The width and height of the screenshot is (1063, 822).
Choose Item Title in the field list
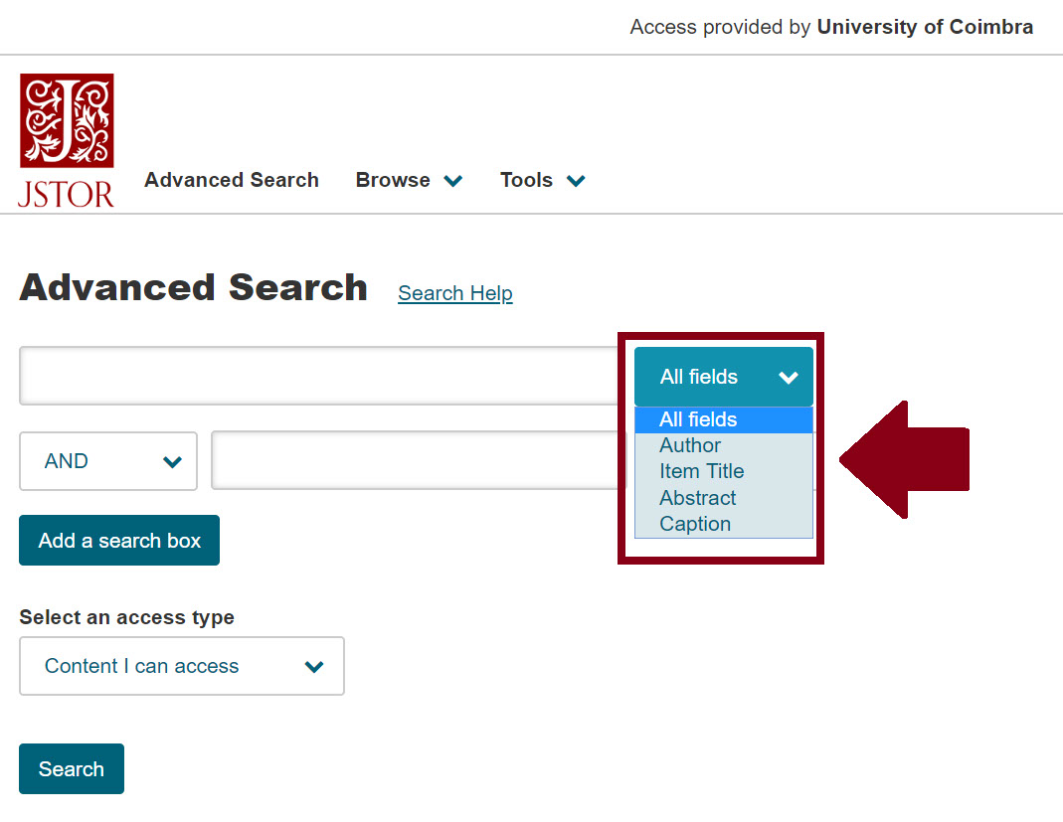[x=701, y=471]
